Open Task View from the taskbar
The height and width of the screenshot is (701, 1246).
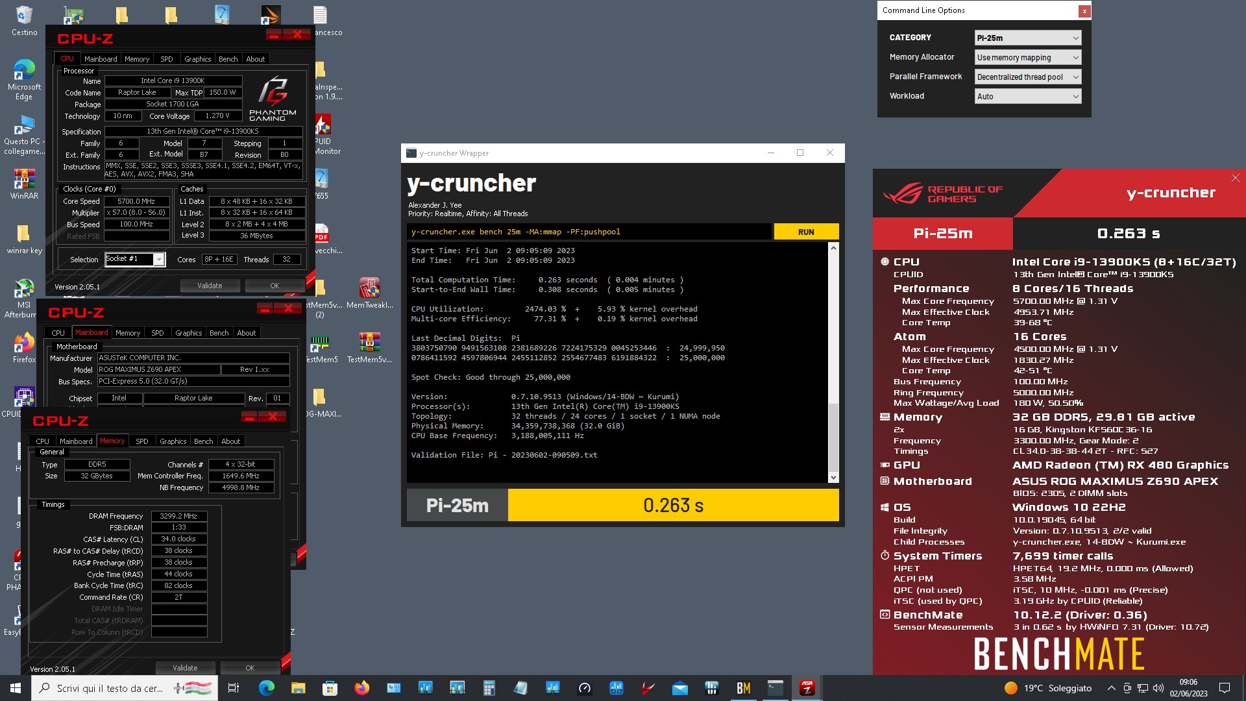pyautogui.click(x=234, y=688)
